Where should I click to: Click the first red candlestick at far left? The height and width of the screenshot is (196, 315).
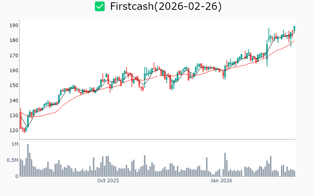(20, 120)
